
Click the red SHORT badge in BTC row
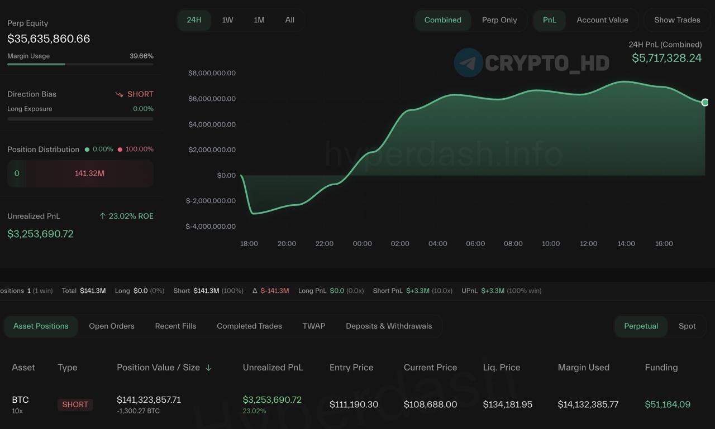(75, 404)
